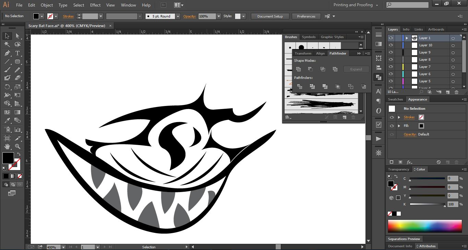Switch to the Artboards tab
This screenshot has height=250, width=468.
436,29
